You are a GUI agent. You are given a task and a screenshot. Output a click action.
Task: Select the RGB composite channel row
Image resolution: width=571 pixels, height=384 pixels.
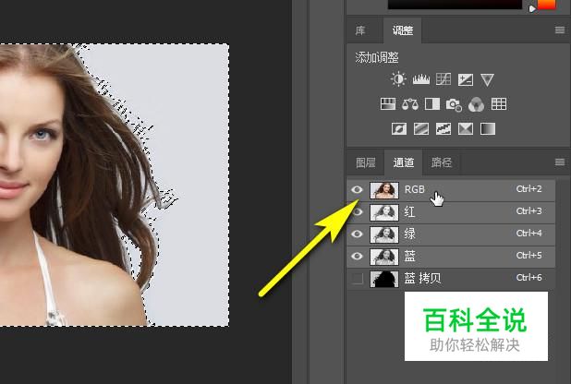click(x=451, y=190)
